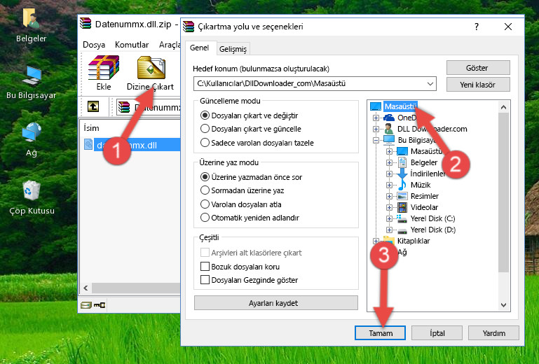This screenshot has height=364, width=539.
Task: Select Ağ in the folder tree
Action: pos(402,253)
